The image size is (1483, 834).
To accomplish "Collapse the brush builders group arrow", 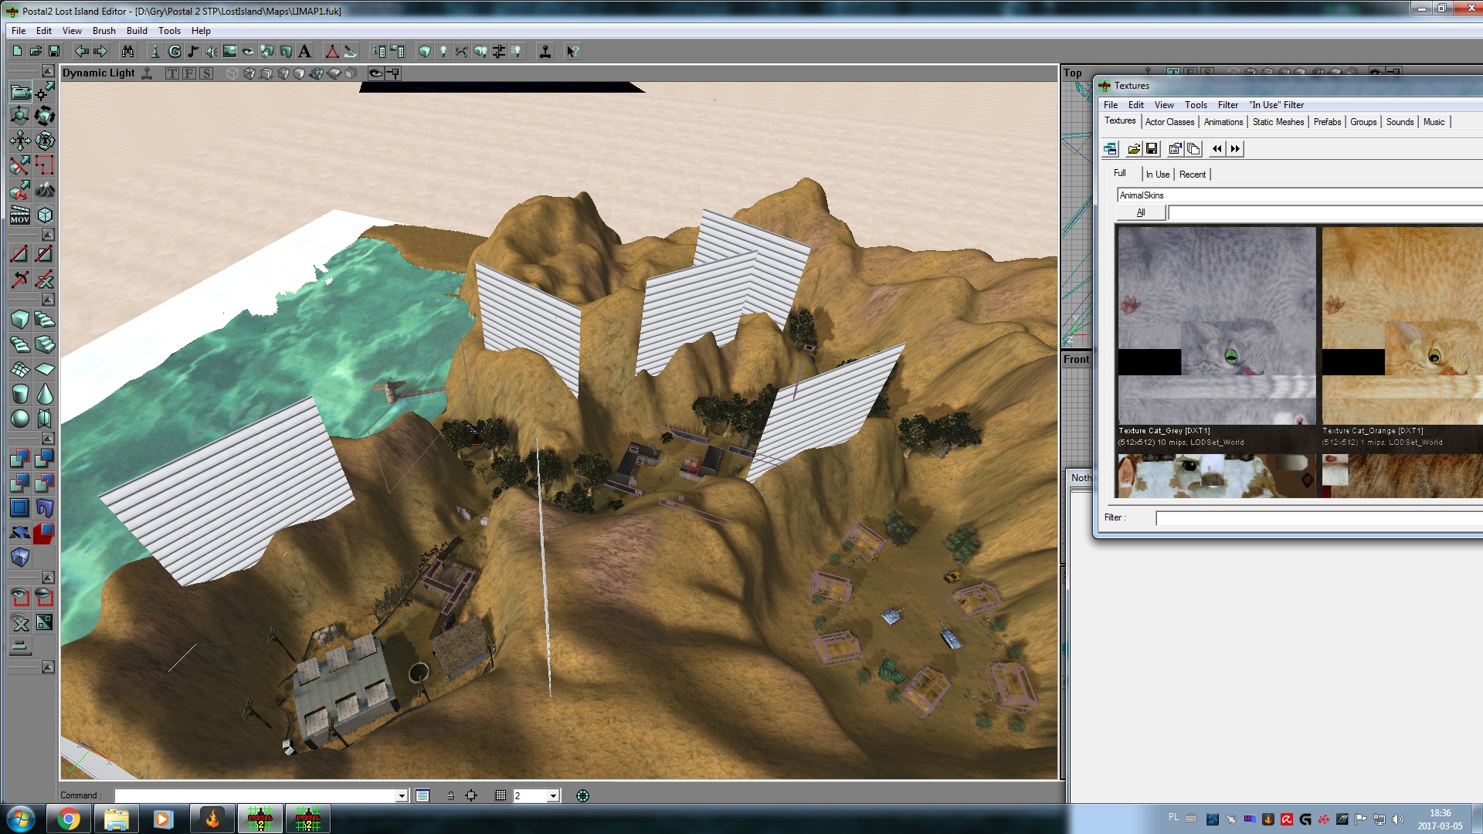I will point(47,299).
